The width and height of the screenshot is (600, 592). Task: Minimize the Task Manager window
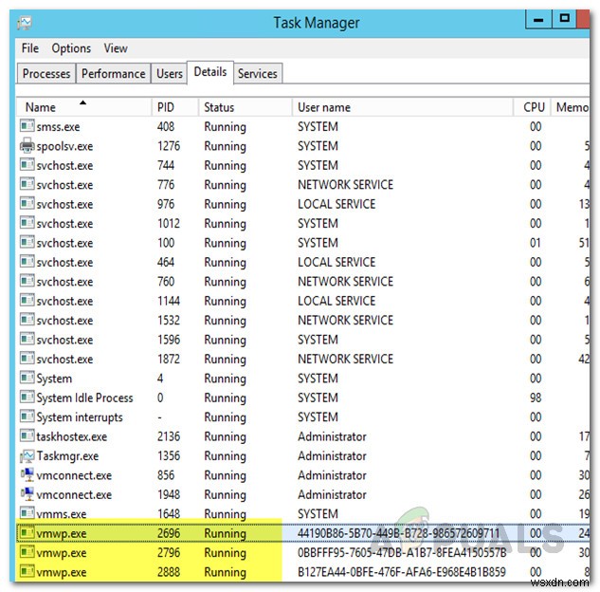point(538,19)
